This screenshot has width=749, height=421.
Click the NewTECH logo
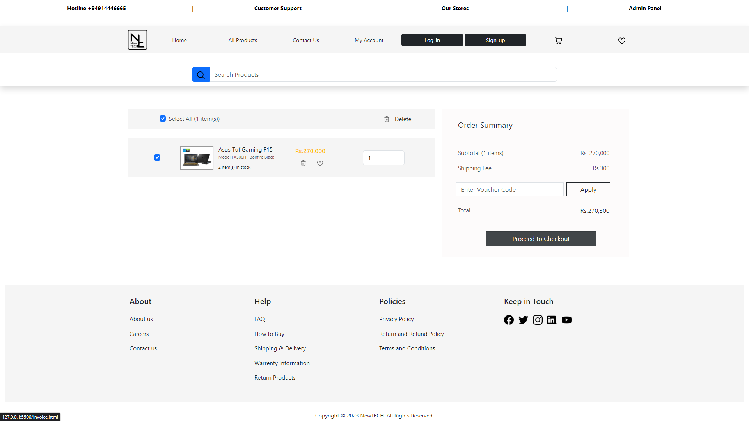click(x=137, y=40)
